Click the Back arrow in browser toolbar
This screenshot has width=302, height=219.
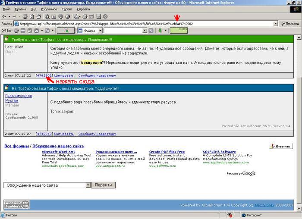coord(4,16)
